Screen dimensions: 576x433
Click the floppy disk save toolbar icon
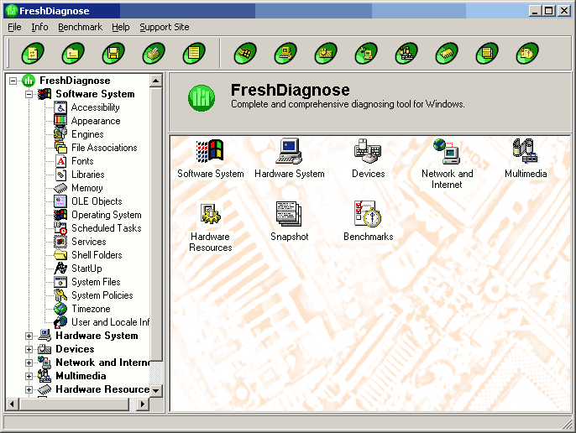[113, 53]
